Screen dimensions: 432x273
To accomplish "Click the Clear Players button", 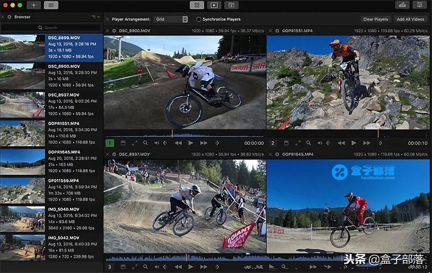I will click(375, 19).
